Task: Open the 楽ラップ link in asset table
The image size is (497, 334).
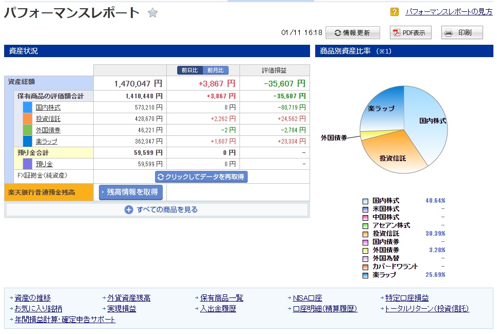Action: [46, 142]
